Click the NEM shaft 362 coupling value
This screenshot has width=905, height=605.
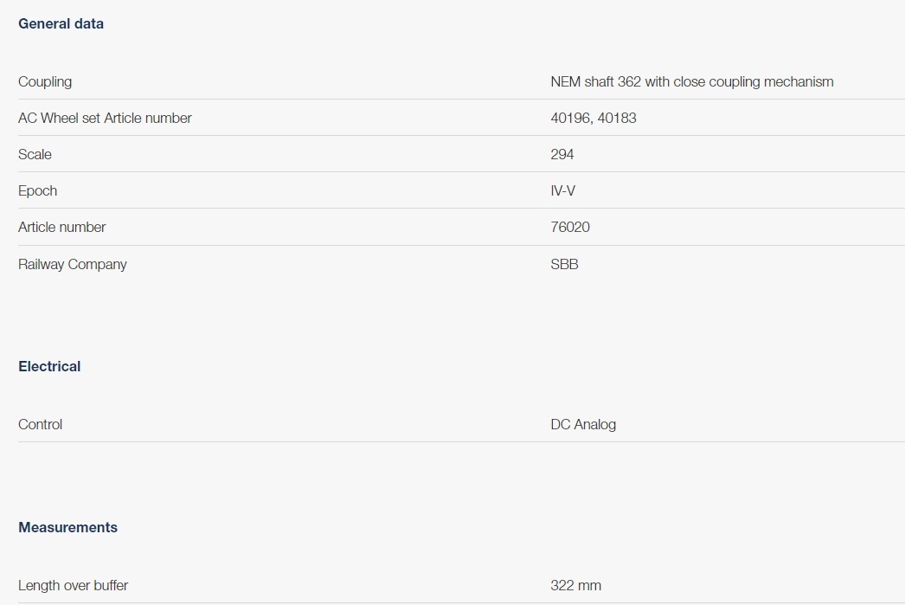point(691,82)
